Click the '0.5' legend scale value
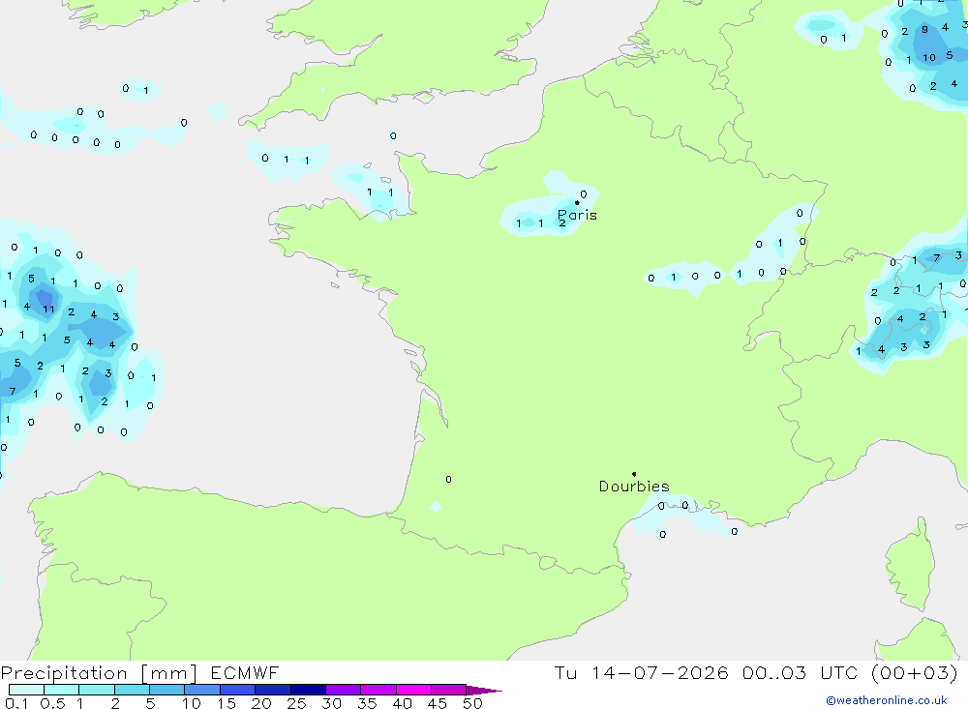Viewport: 968px width, 709px height. 52,703
